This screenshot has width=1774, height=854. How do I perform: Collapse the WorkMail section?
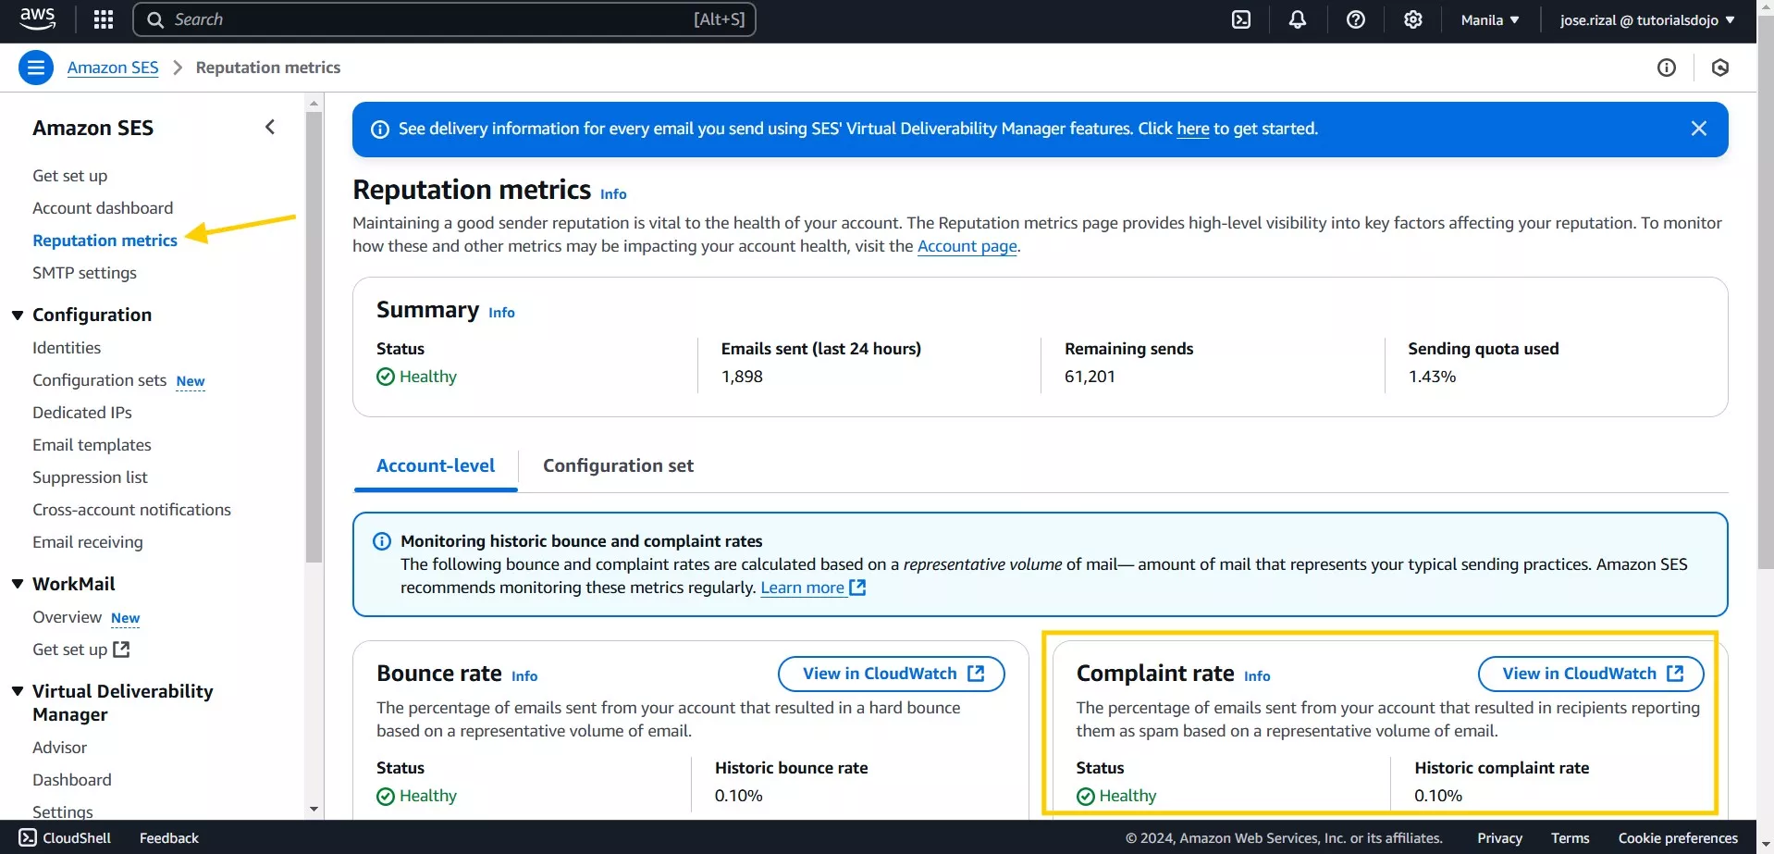[x=18, y=584]
